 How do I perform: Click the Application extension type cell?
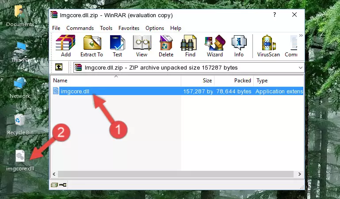click(x=279, y=92)
